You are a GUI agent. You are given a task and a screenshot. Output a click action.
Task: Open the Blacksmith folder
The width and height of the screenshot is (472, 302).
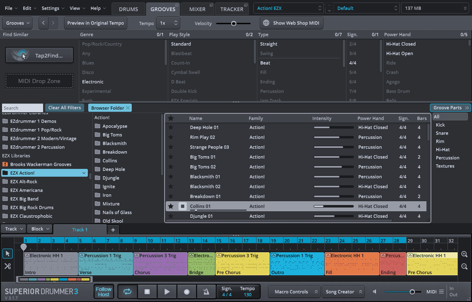115,143
